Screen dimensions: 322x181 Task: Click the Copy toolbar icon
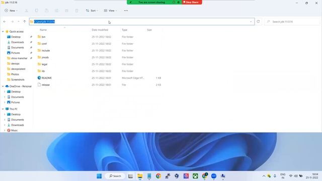(x=37, y=11)
